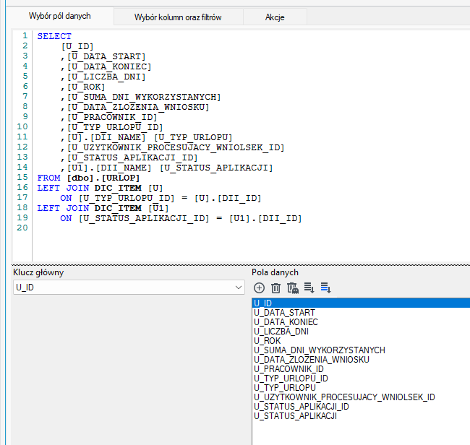This screenshot has width=470, height=445.
Task: Click [U_DATA_ZLOZENIA_WNIOSKU] line in SQL editor
Action: tap(135, 107)
